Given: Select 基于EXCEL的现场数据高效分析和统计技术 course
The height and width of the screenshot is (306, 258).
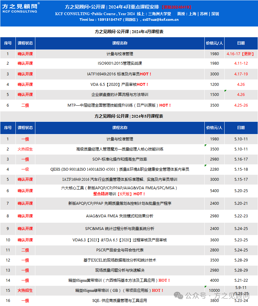Looking at the screenshot, I should 120,260.
